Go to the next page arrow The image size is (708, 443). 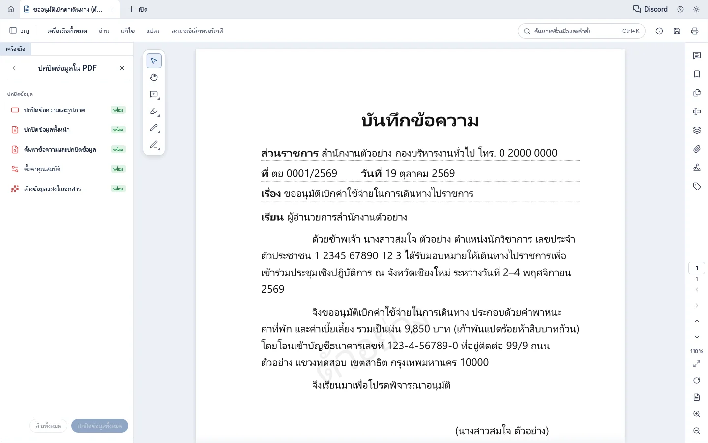pyautogui.click(x=697, y=306)
